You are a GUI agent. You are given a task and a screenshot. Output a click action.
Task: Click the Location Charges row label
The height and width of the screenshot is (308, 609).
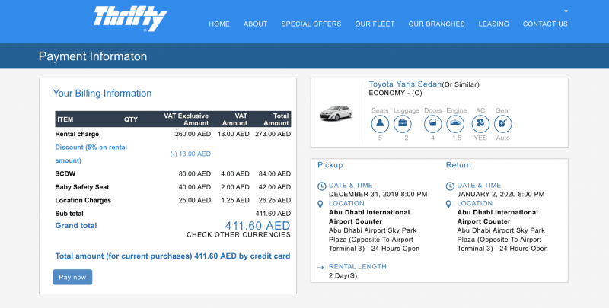click(83, 200)
